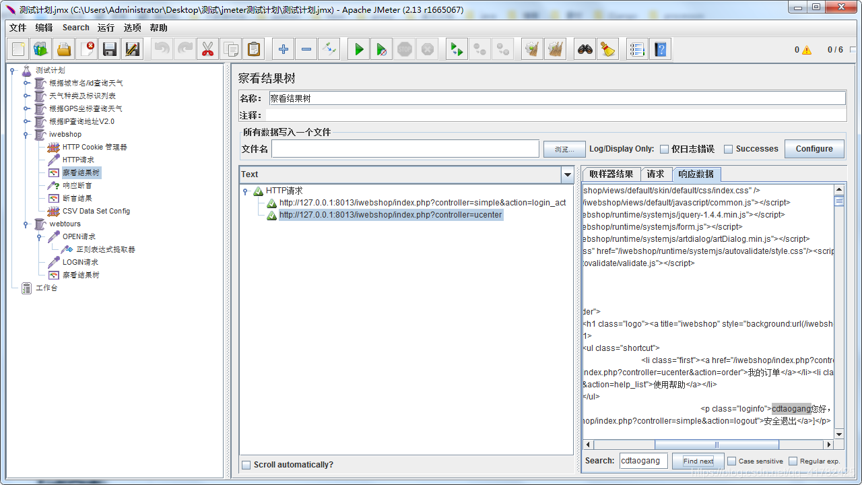Select HTTP Cookie 管理器 in tree
This screenshot has height=485, width=862.
click(x=94, y=147)
